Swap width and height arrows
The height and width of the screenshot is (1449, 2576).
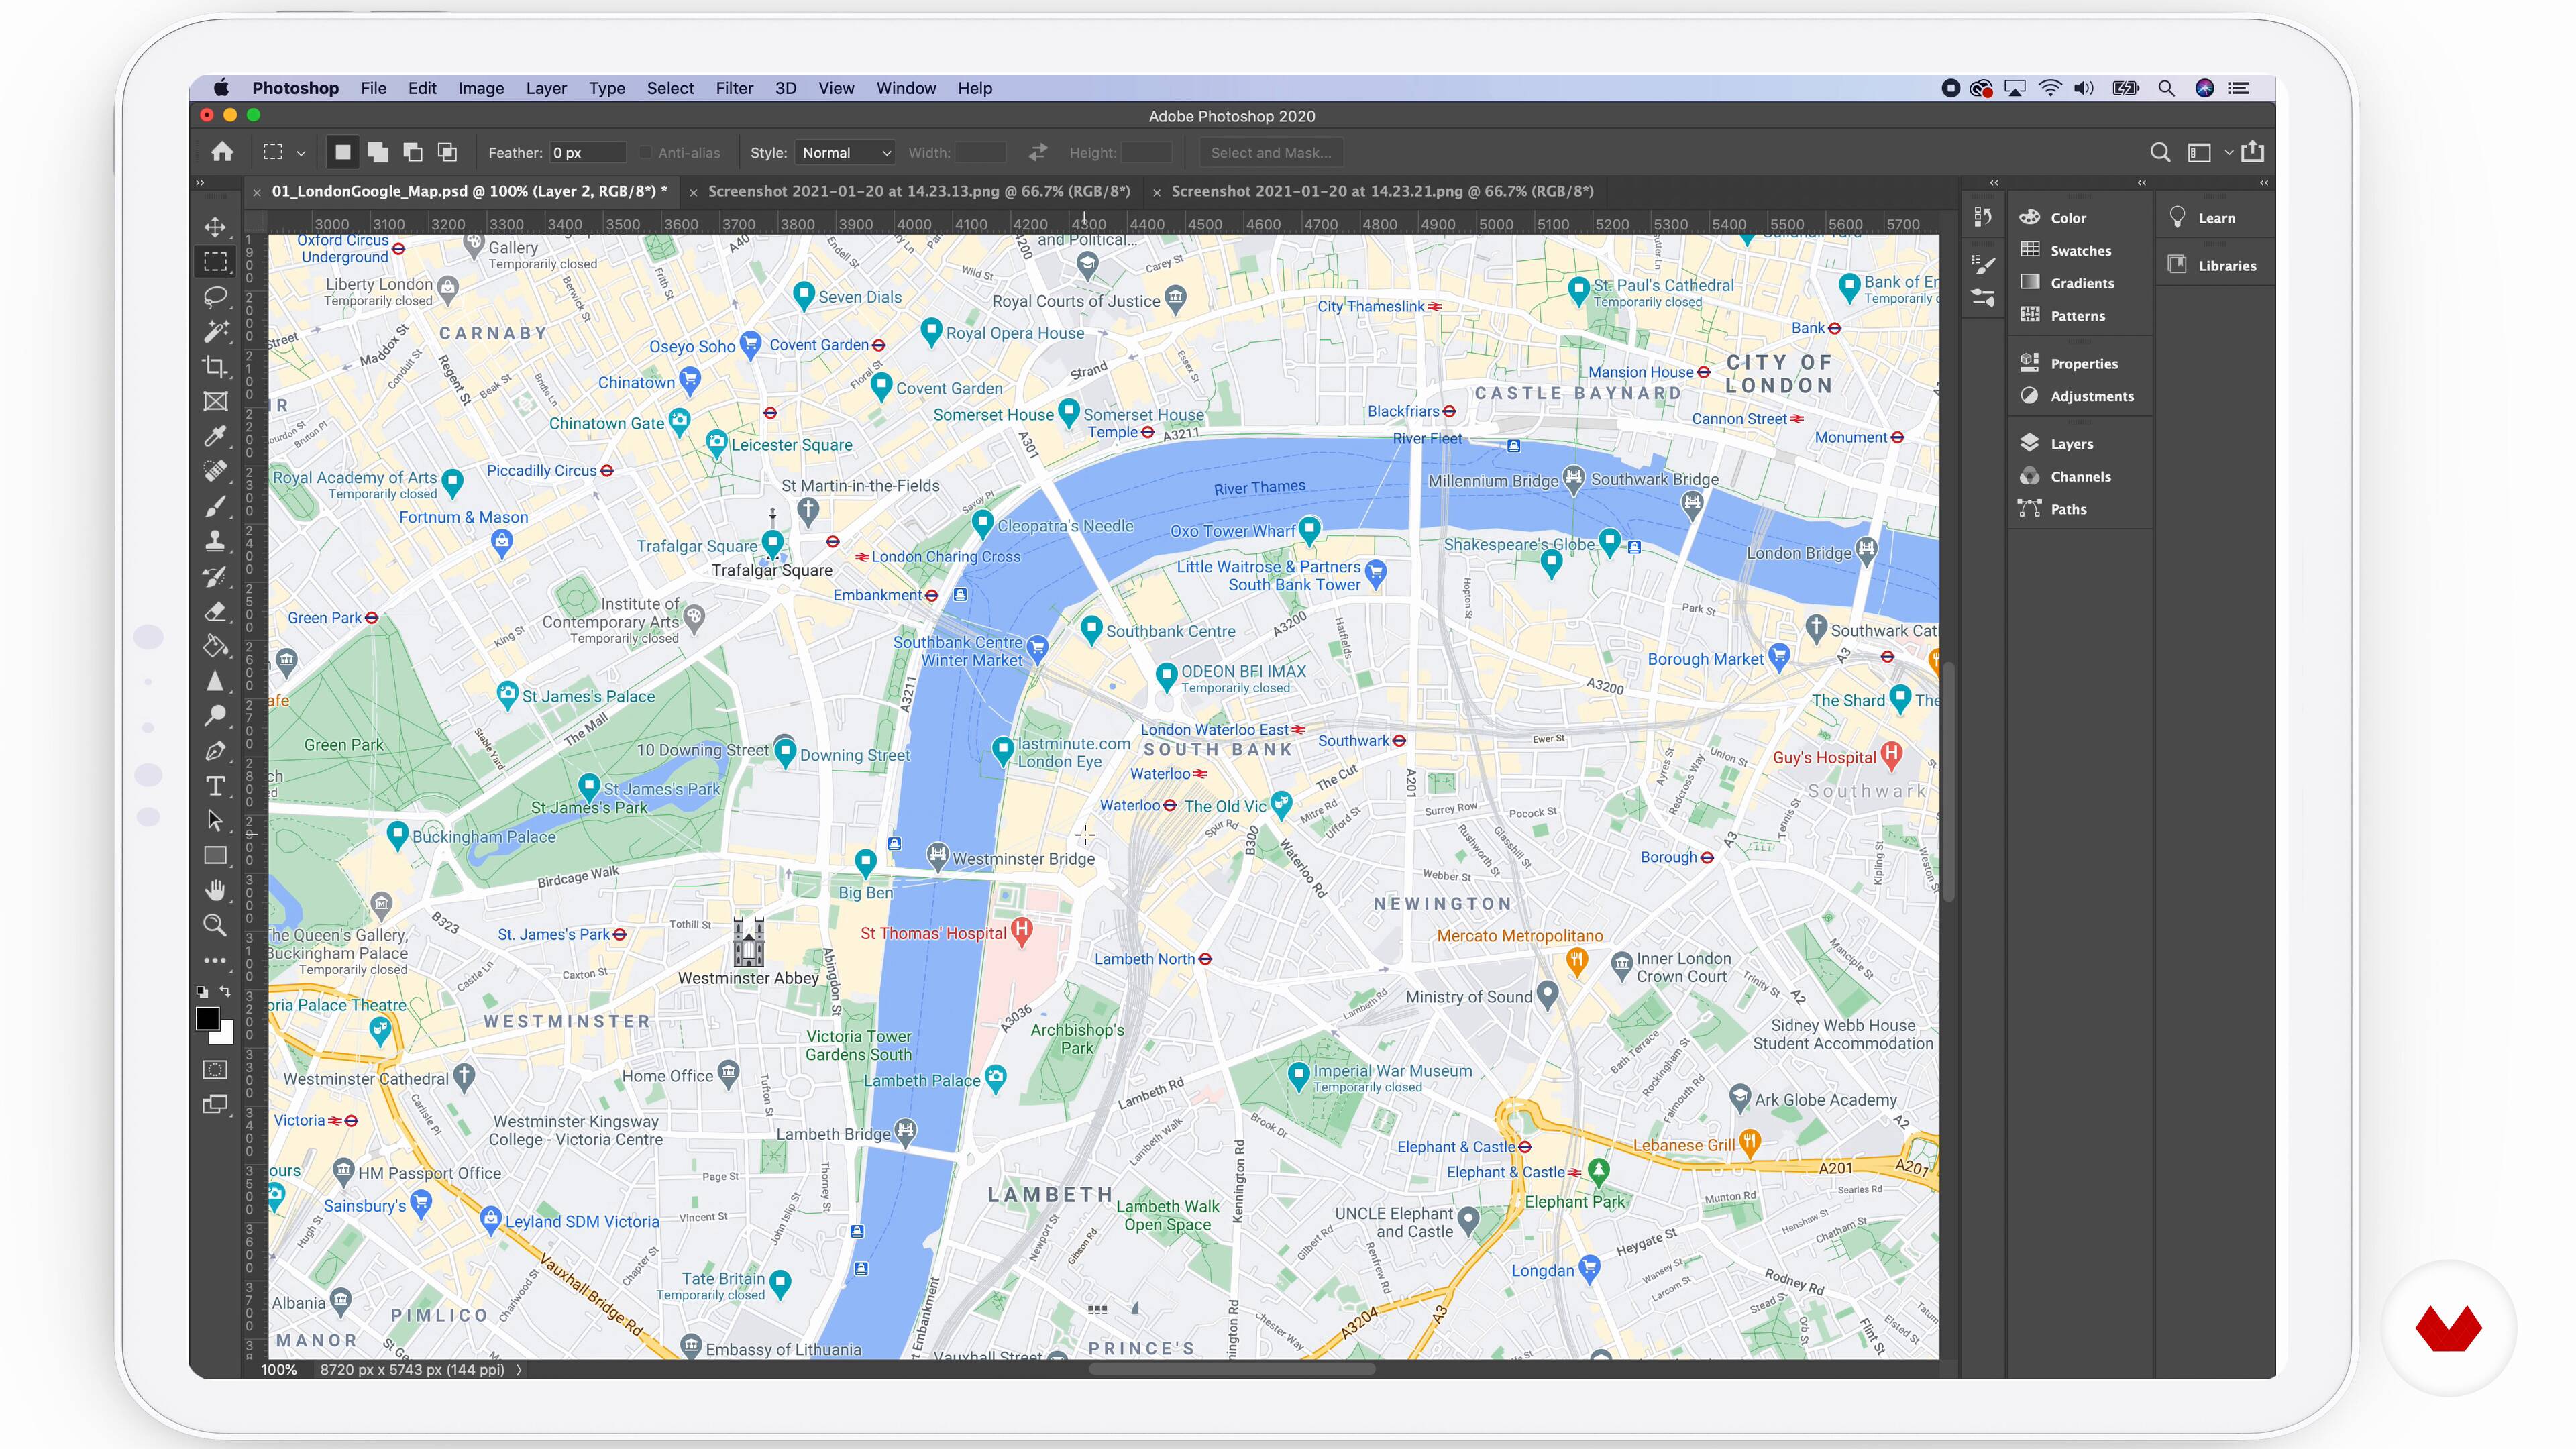pyautogui.click(x=1038, y=152)
